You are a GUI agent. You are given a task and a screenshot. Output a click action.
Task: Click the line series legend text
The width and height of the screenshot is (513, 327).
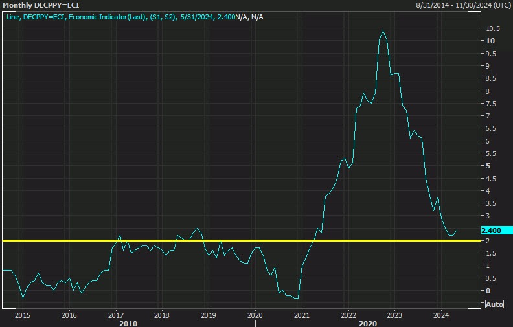click(136, 17)
